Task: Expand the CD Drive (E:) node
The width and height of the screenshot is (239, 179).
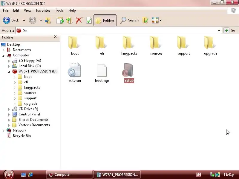Action: pos(9,109)
